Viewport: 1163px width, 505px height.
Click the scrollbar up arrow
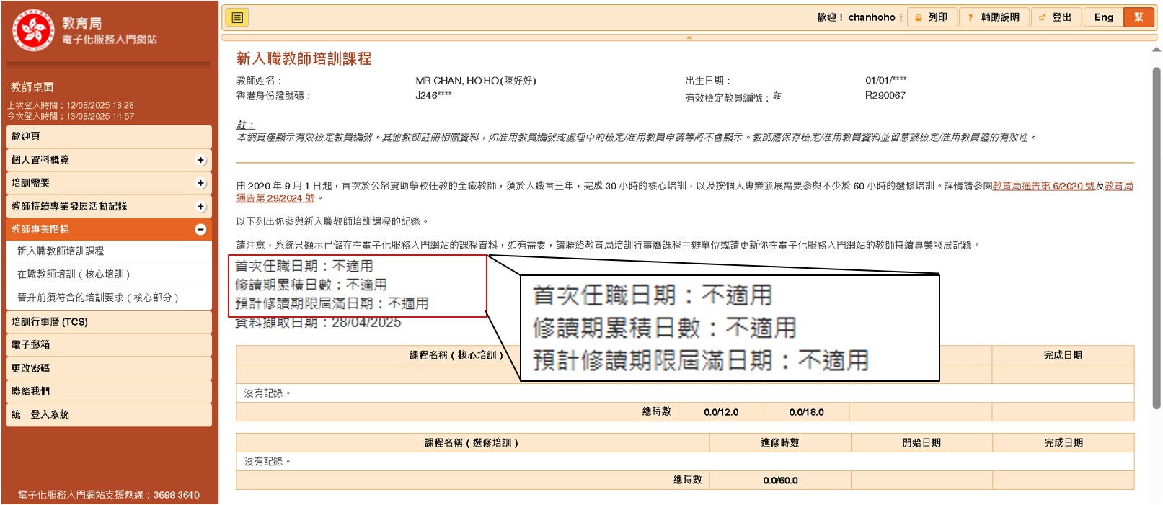(x=1157, y=50)
